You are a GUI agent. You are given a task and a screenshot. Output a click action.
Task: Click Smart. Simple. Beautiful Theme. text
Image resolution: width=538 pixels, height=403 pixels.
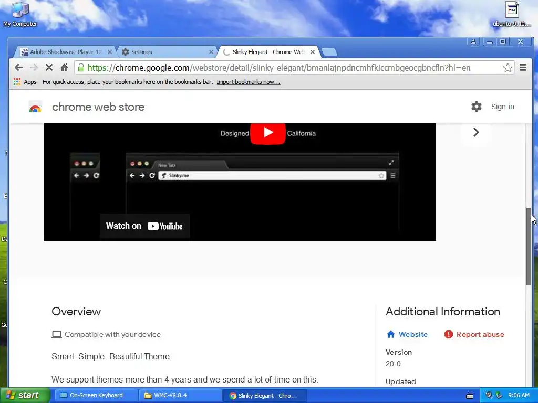111,357
